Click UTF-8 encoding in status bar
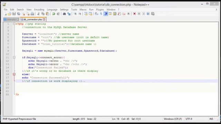221x124 pixels. pyautogui.click(x=189, y=119)
